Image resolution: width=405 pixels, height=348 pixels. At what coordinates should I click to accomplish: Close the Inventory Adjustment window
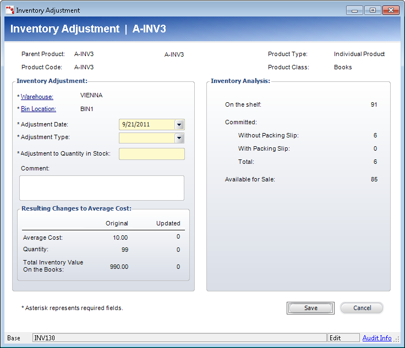391,10
